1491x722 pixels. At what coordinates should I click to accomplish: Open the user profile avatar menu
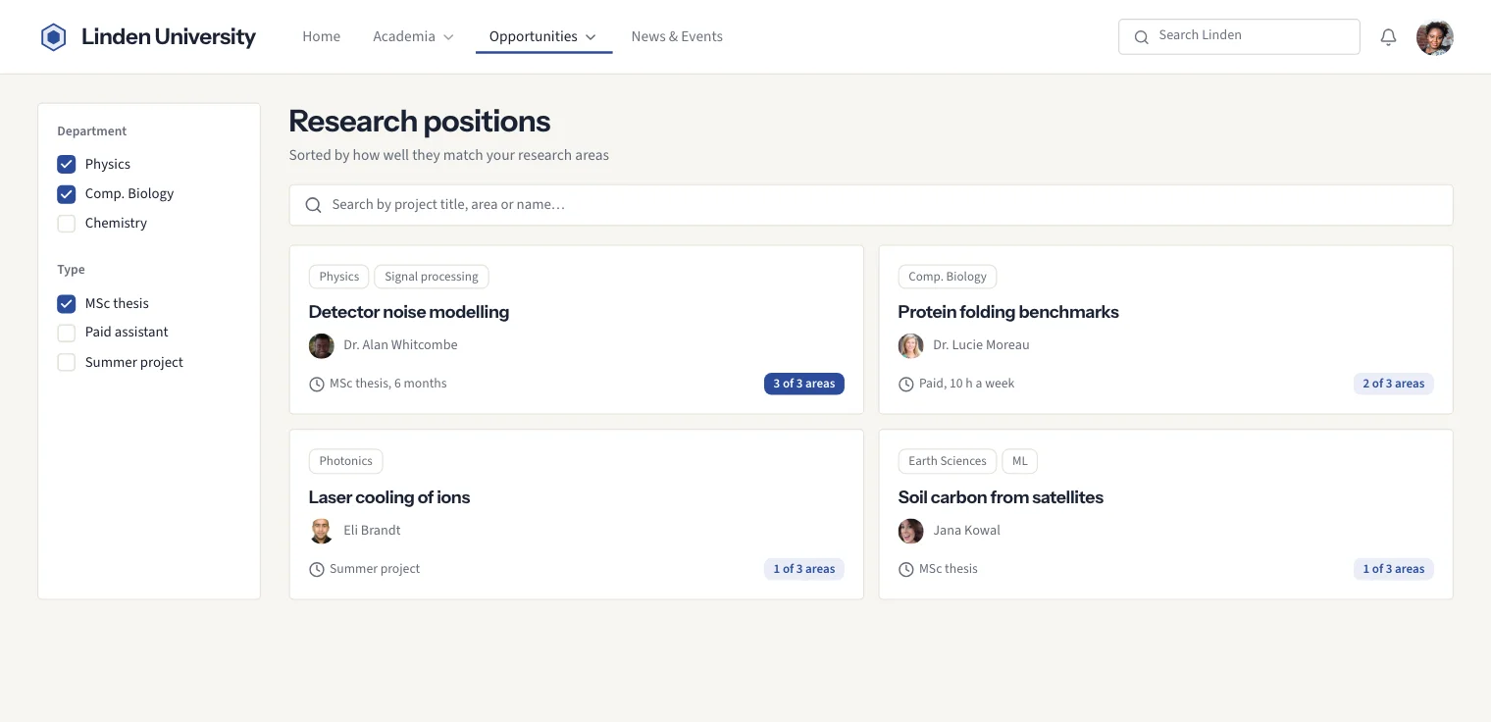(x=1434, y=37)
